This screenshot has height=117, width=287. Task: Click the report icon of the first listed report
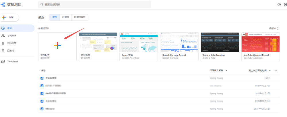(42, 78)
